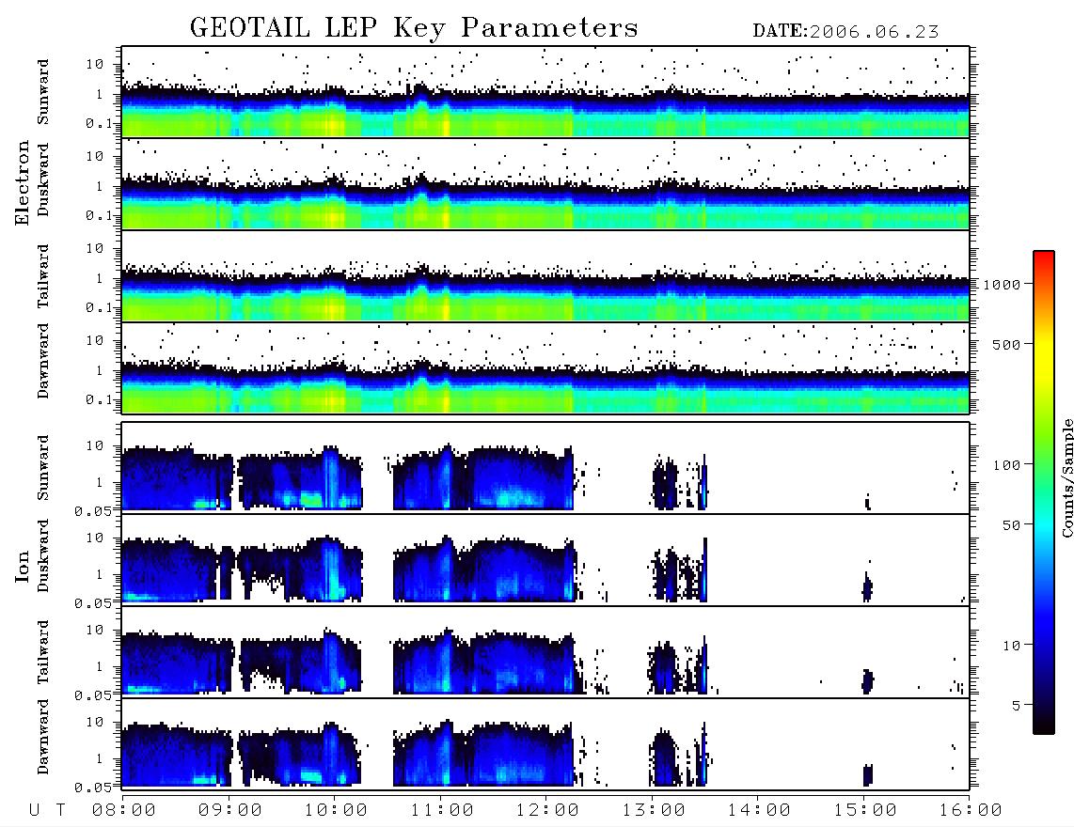The image size is (1074, 827).
Task: Click the "Electron" group axis label
Action: click(22, 182)
